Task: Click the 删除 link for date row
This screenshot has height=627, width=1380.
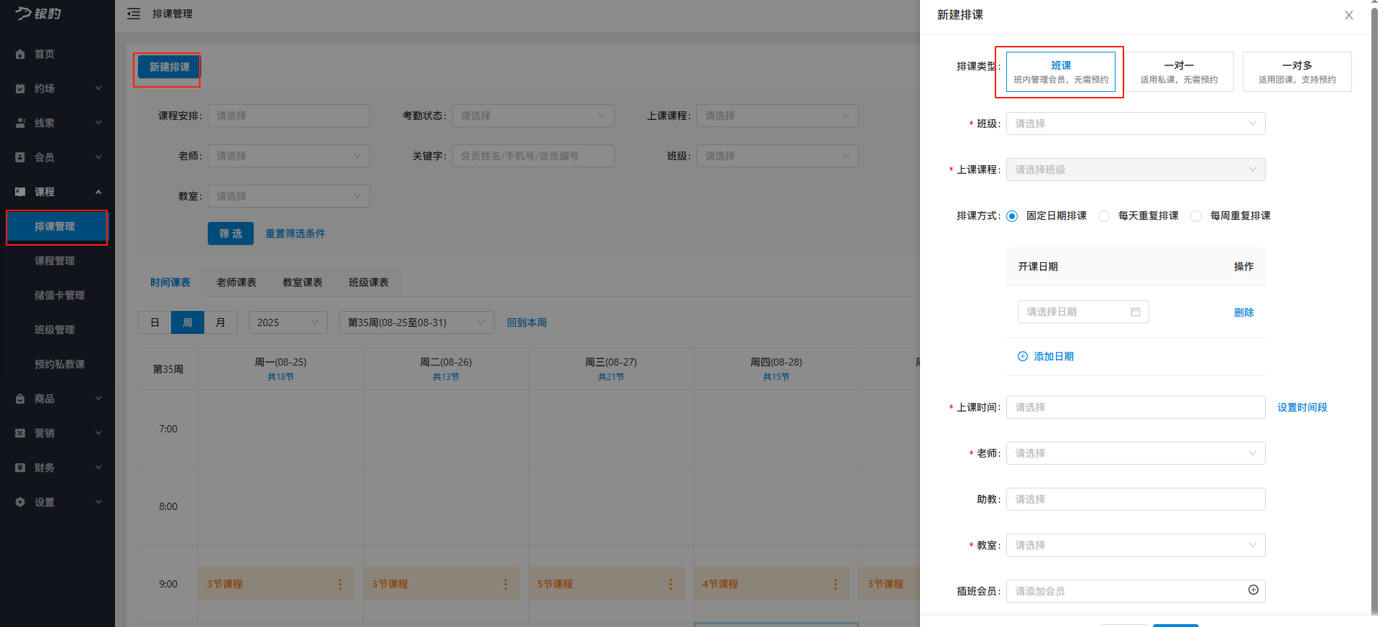Action: tap(1243, 312)
